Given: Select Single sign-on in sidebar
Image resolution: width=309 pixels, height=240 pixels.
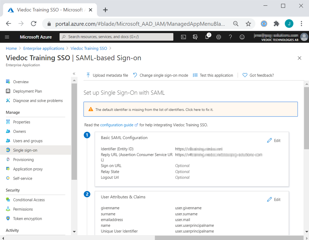Looking at the screenshot, I should click(x=25, y=150).
